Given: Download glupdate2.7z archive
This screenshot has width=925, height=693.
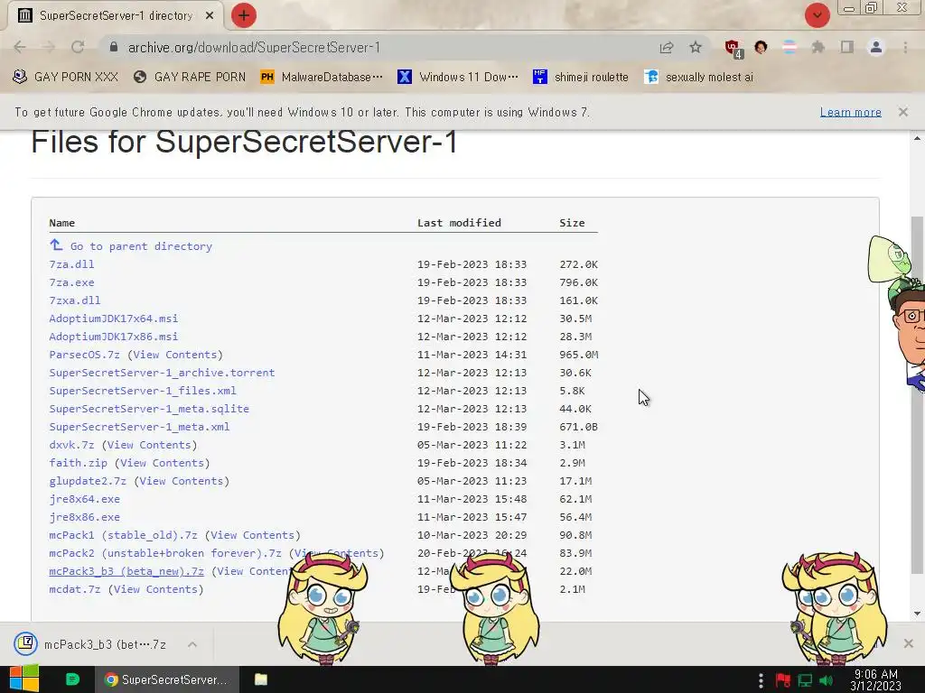Looking at the screenshot, I should (x=88, y=481).
